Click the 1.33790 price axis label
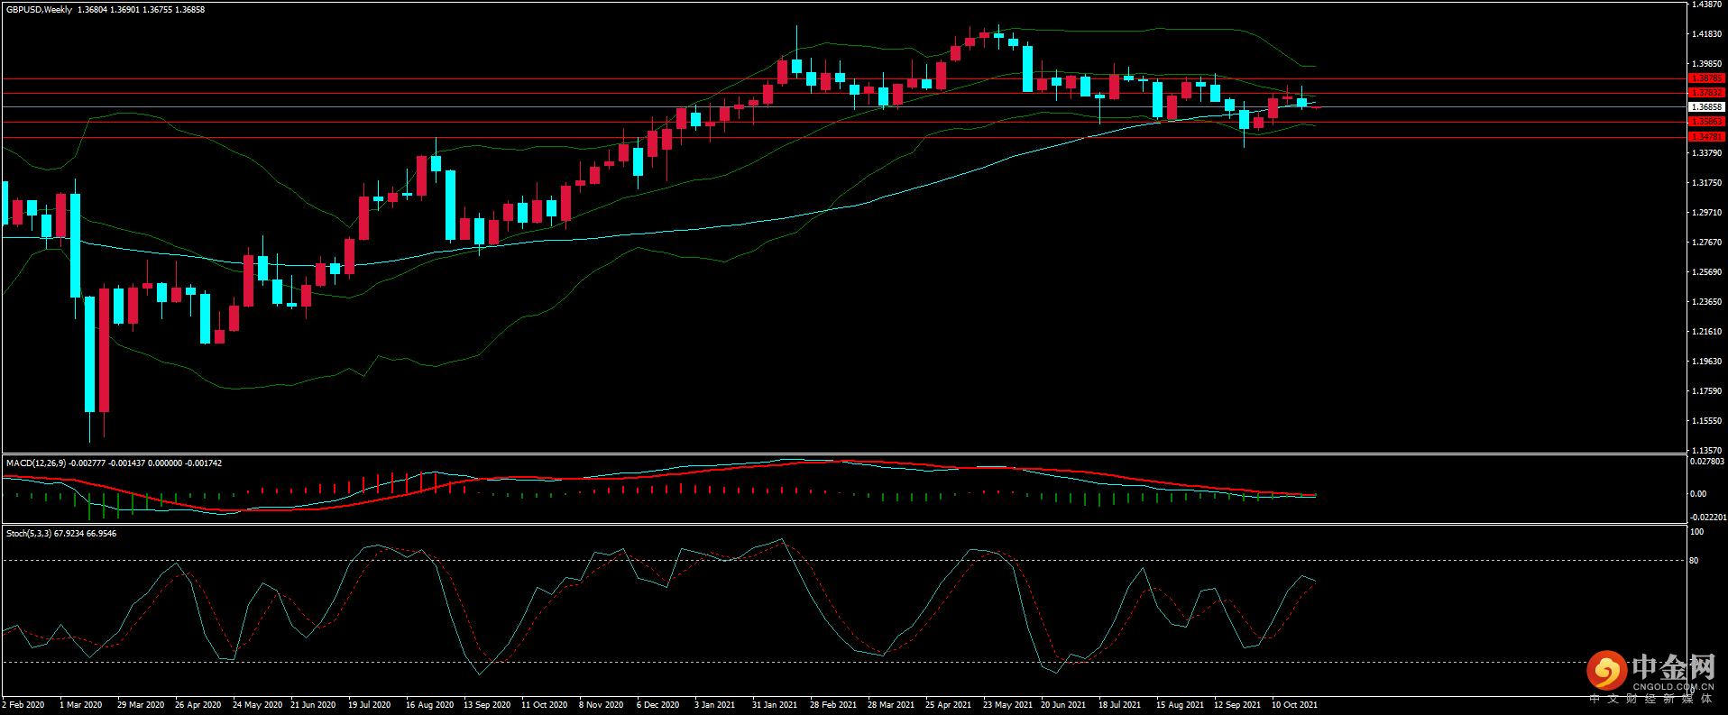 pos(1706,153)
